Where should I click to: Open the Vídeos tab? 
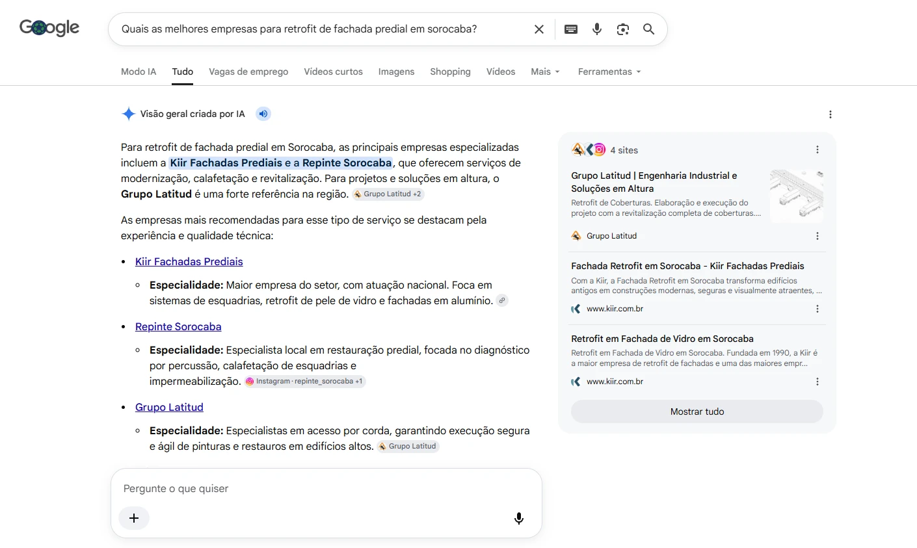501,72
